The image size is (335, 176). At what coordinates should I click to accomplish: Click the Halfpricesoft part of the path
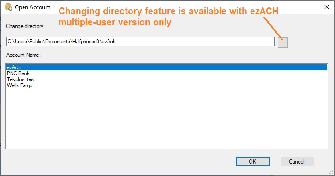click(86, 42)
